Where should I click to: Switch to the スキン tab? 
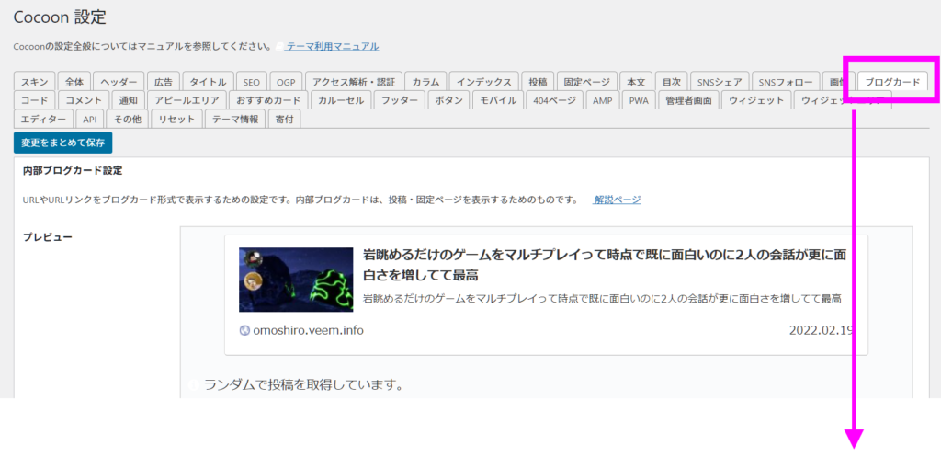35,82
